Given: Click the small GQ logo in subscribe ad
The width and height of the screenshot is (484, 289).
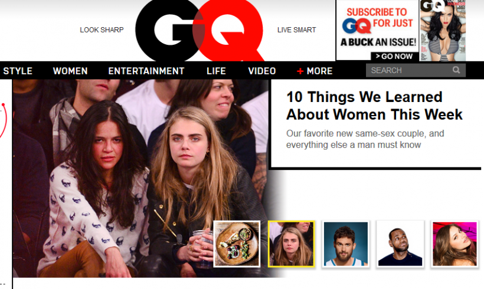Looking at the screenshot, I should [356, 25].
